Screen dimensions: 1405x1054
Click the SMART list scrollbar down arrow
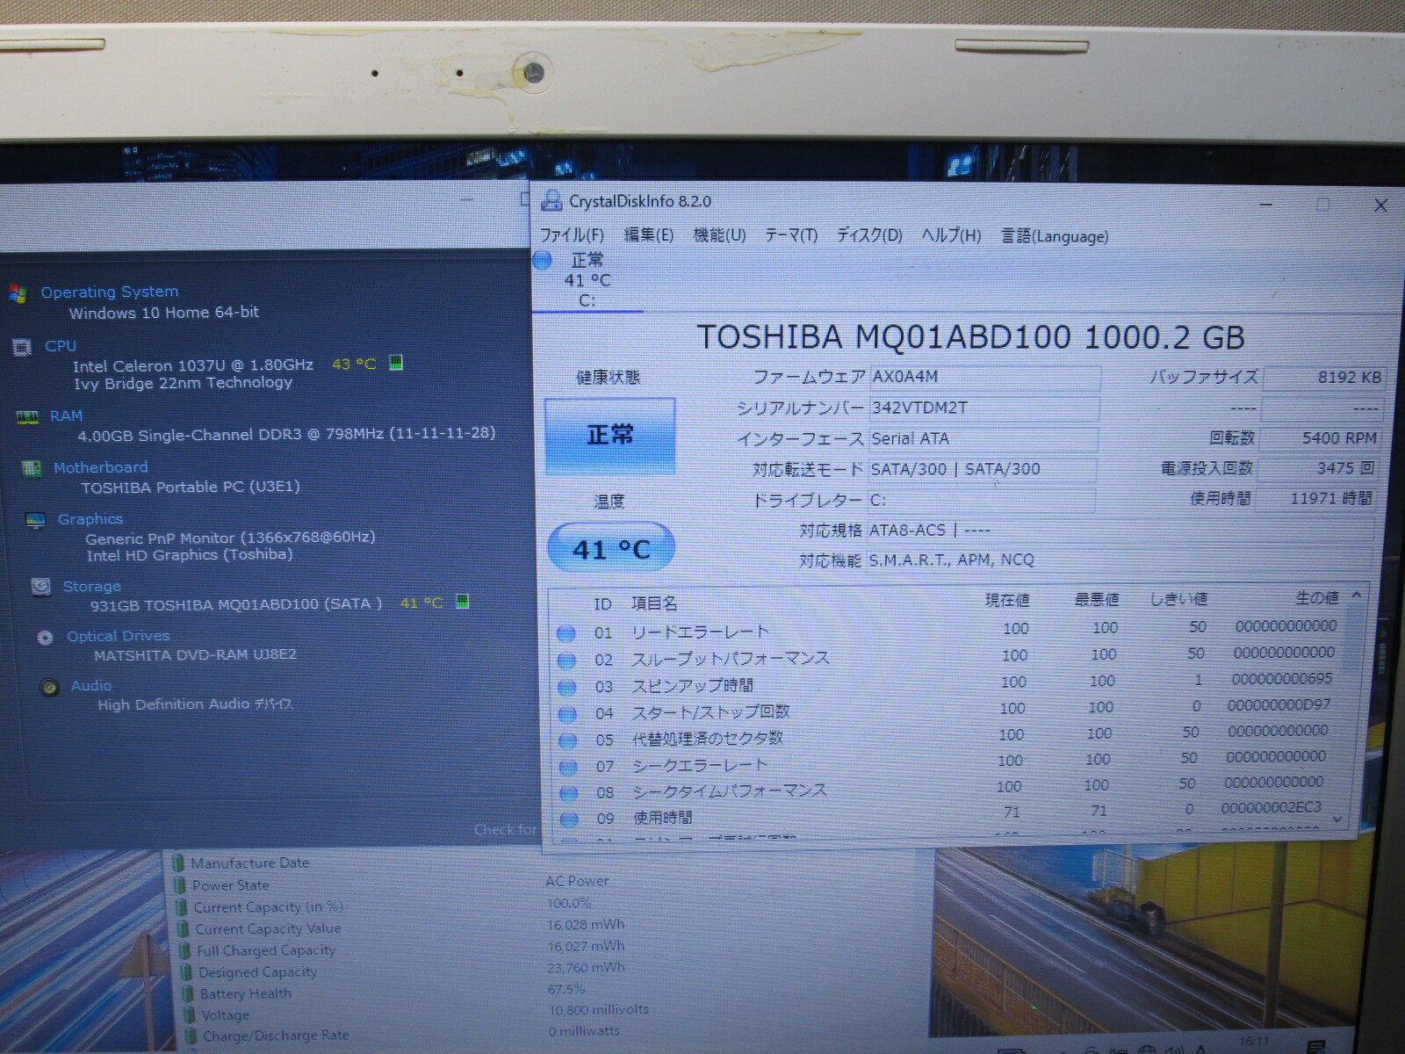tap(1337, 819)
